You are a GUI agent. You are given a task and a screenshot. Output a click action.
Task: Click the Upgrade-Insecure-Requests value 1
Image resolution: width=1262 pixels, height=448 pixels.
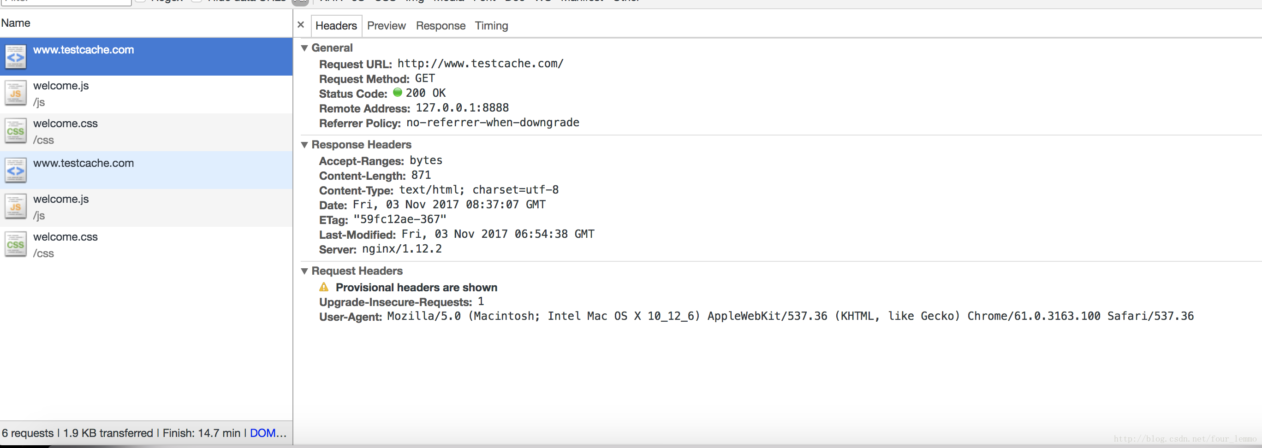(481, 301)
